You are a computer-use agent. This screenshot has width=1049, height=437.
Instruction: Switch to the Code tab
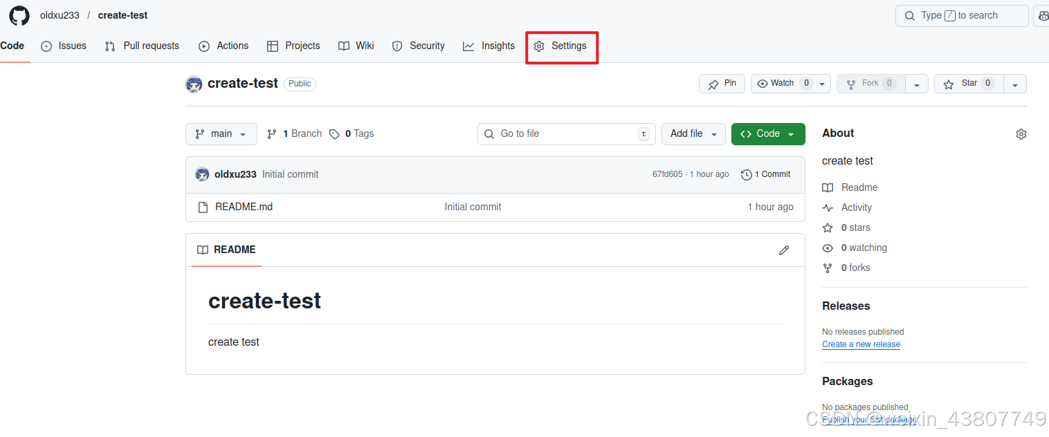point(12,46)
